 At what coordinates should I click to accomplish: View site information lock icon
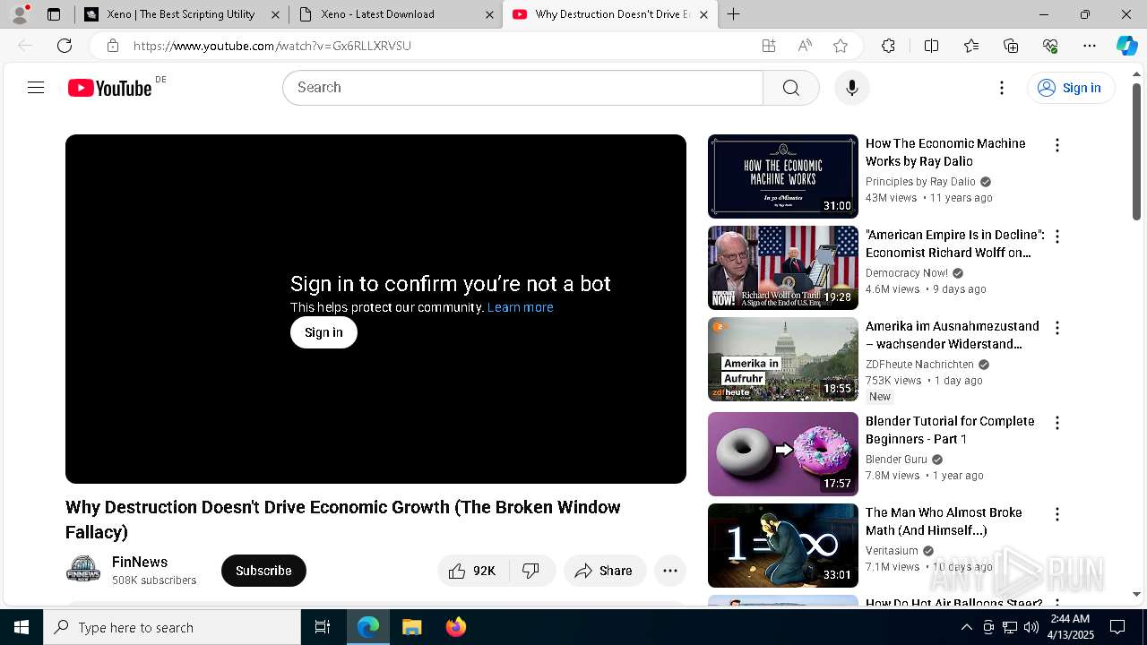coord(112,46)
